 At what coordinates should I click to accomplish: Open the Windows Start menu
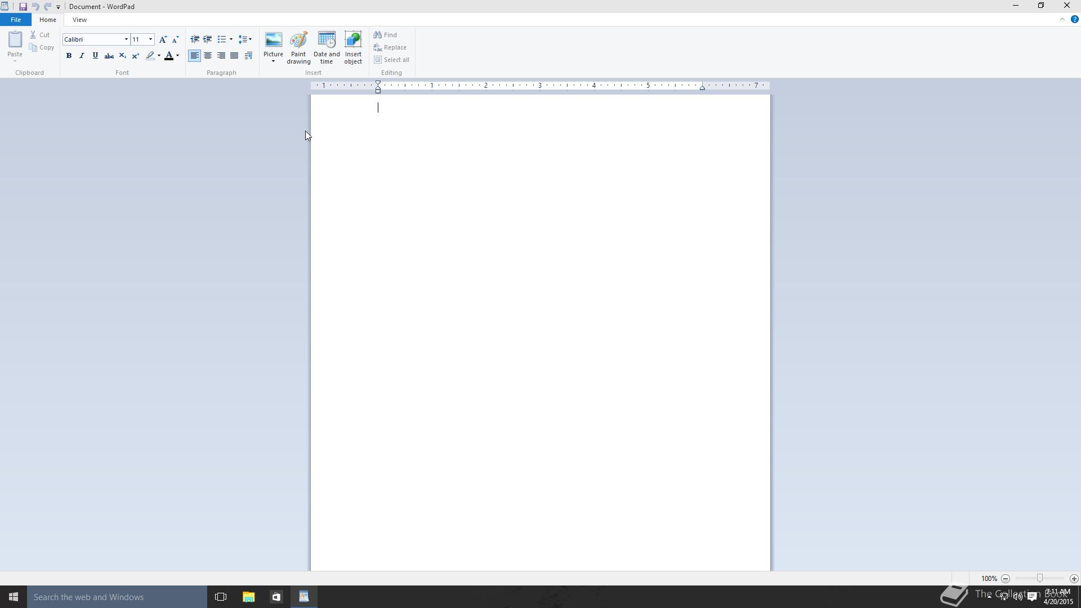click(14, 597)
